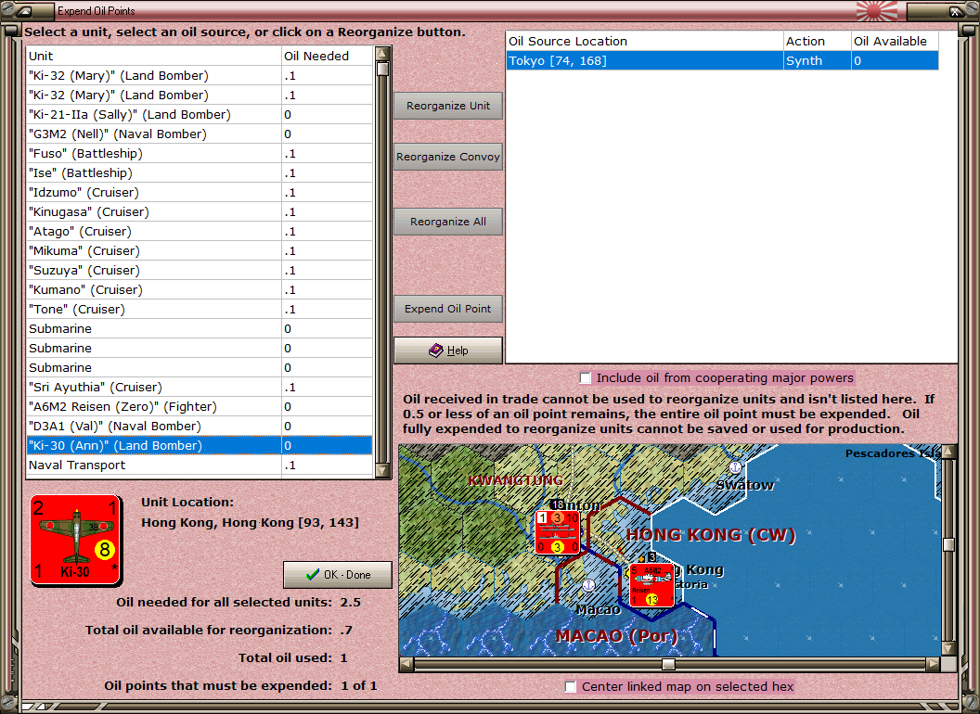The height and width of the screenshot is (714, 980).
Task: Click unit list scroll down arrow
Action: (x=382, y=471)
